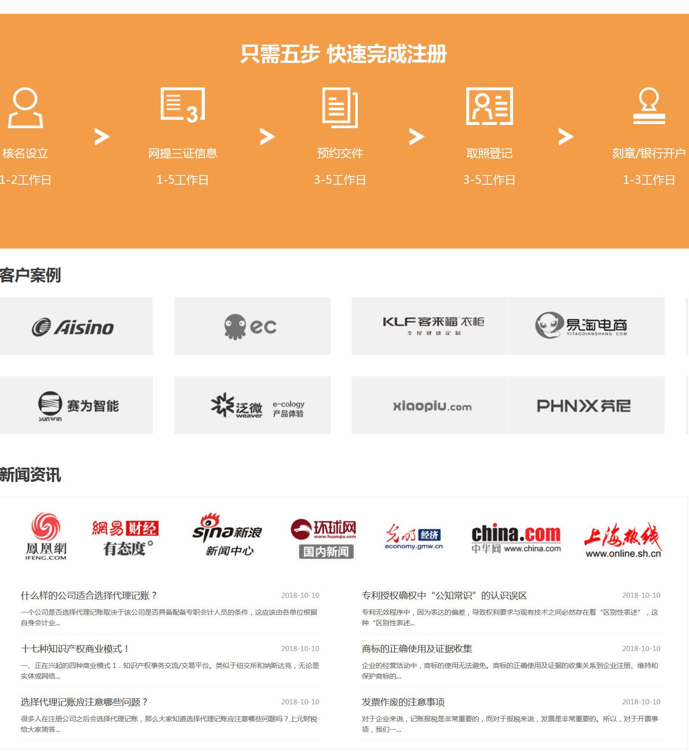Open article 什么样的公司适合选择代理记账？
This screenshot has height=753, width=689.
click(89, 595)
